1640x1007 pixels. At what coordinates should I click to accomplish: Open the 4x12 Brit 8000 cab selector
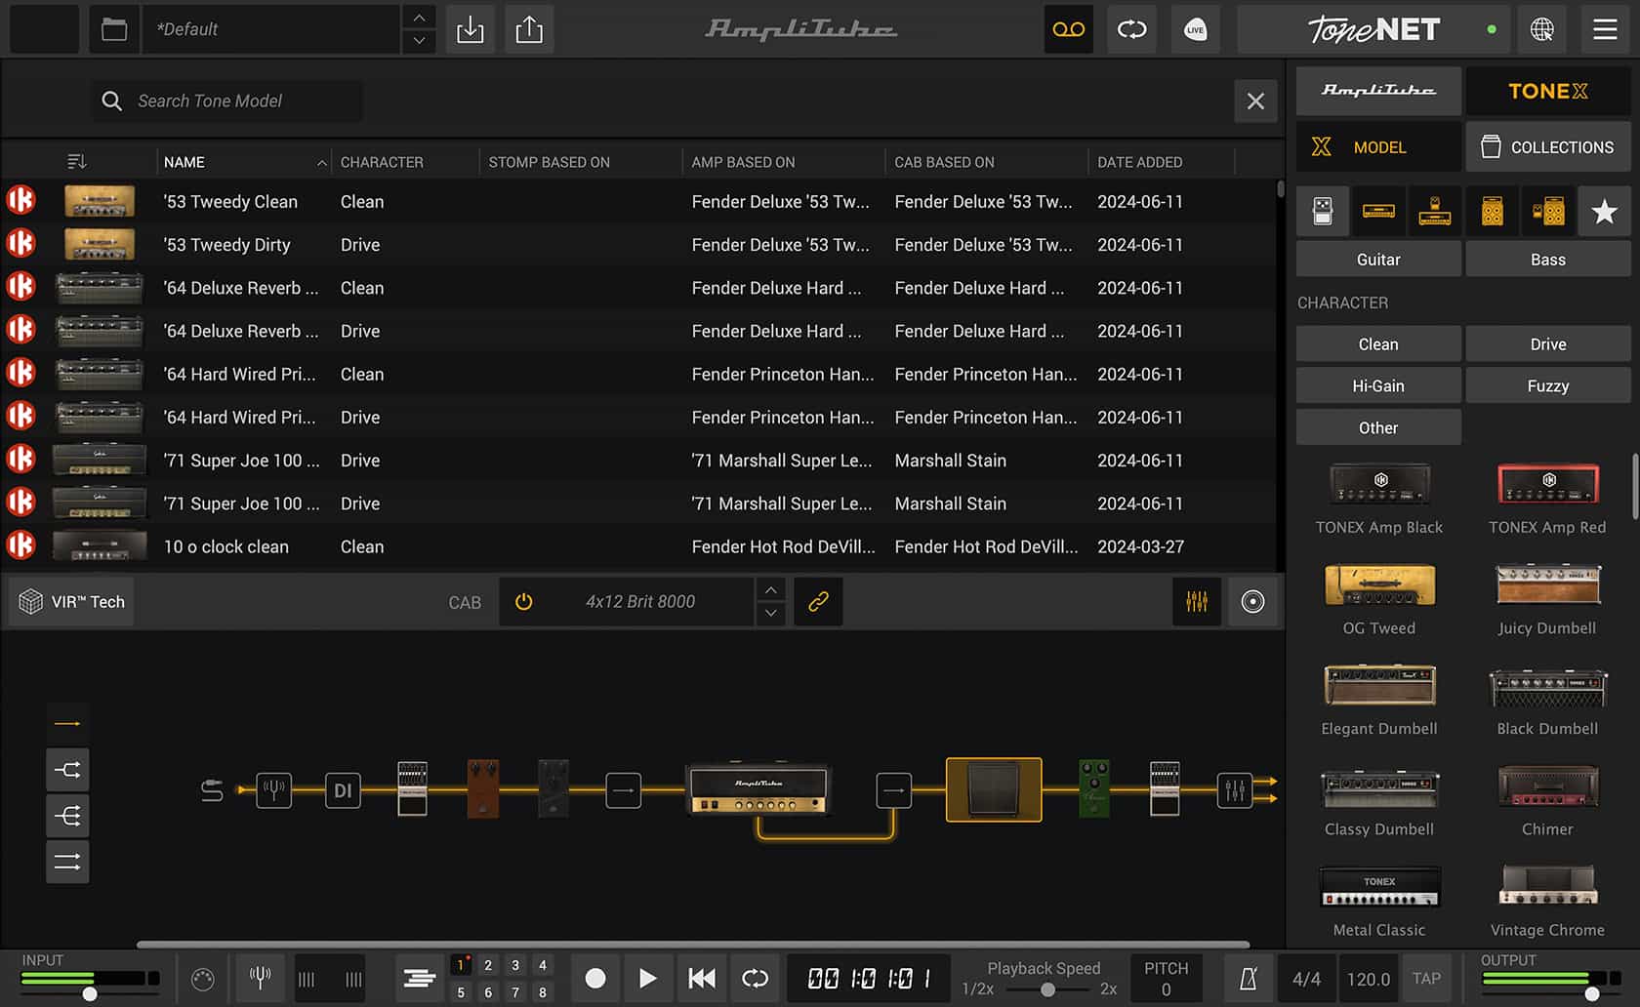(x=639, y=601)
